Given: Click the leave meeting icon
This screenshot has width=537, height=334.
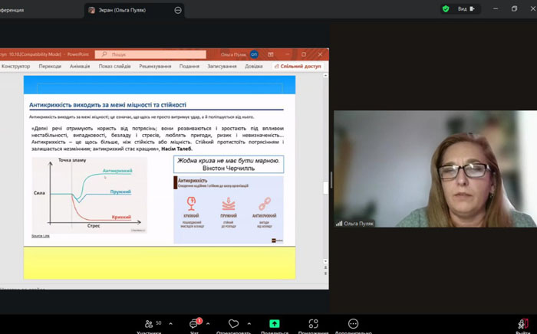Looking at the screenshot, I should pyautogui.click(x=522, y=323).
